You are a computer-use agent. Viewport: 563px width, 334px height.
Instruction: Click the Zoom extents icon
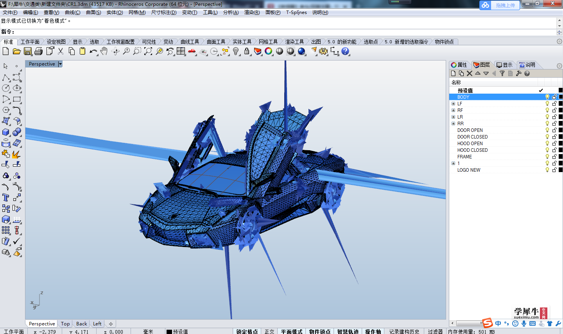(x=148, y=51)
